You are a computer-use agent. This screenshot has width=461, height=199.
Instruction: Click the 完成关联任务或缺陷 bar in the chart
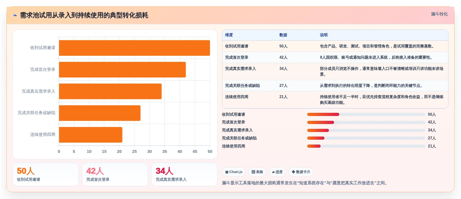coord(100,113)
